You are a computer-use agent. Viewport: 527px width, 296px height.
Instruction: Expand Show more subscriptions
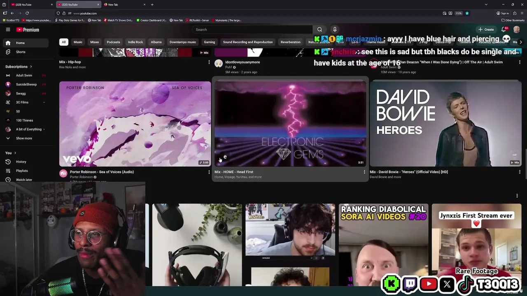(x=26, y=138)
